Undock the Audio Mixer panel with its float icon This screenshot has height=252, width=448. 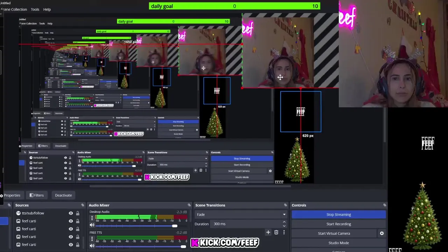(189, 205)
